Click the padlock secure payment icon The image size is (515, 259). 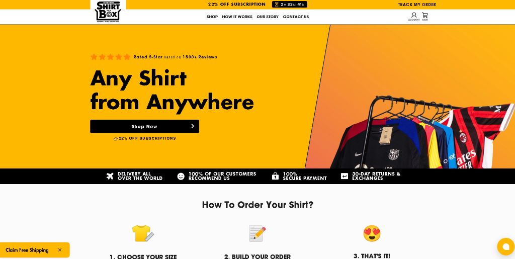[275, 177]
